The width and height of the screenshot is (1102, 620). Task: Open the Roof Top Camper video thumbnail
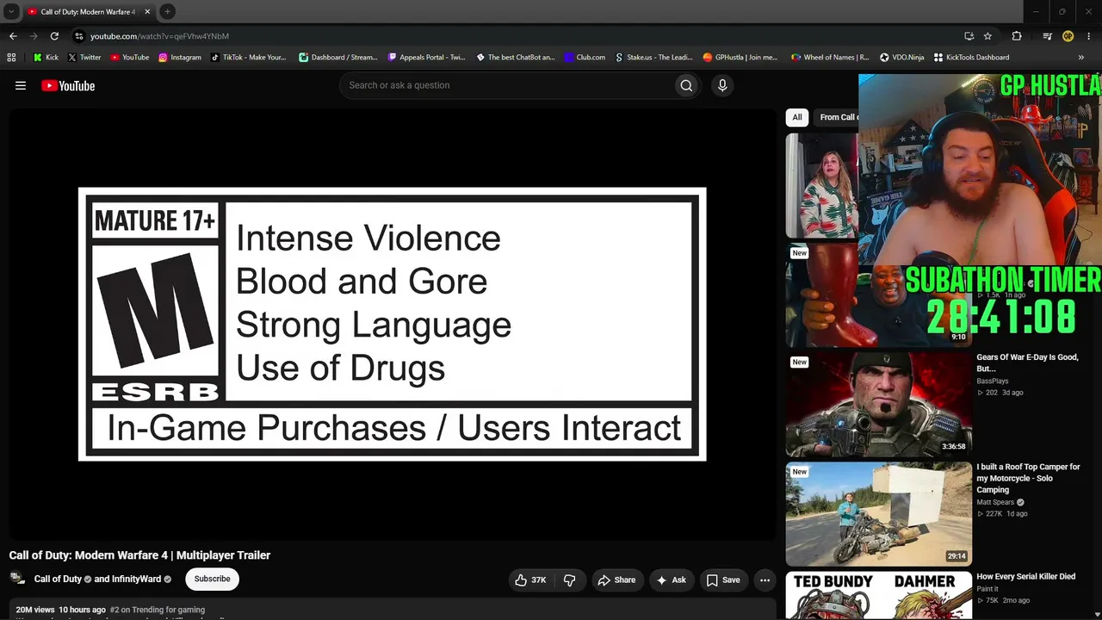tap(878, 514)
